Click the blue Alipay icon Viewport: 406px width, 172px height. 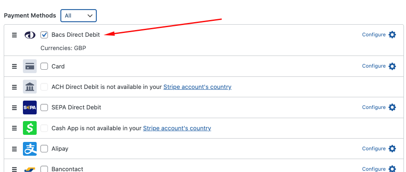tap(30, 149)
